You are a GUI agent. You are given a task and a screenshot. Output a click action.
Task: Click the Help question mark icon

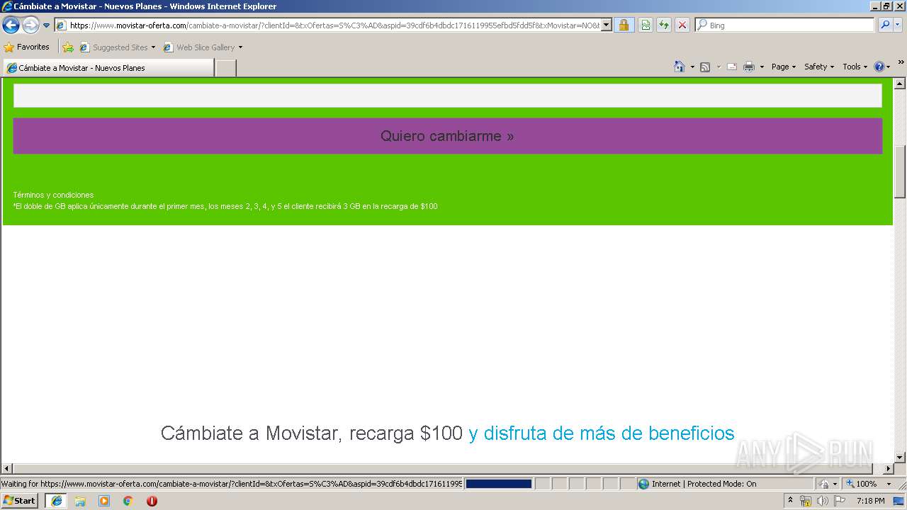point(879,67)
